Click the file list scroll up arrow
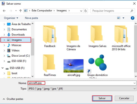Image resolution: width=137 pixels, height=104 pixels. click(x=136, y=23)
